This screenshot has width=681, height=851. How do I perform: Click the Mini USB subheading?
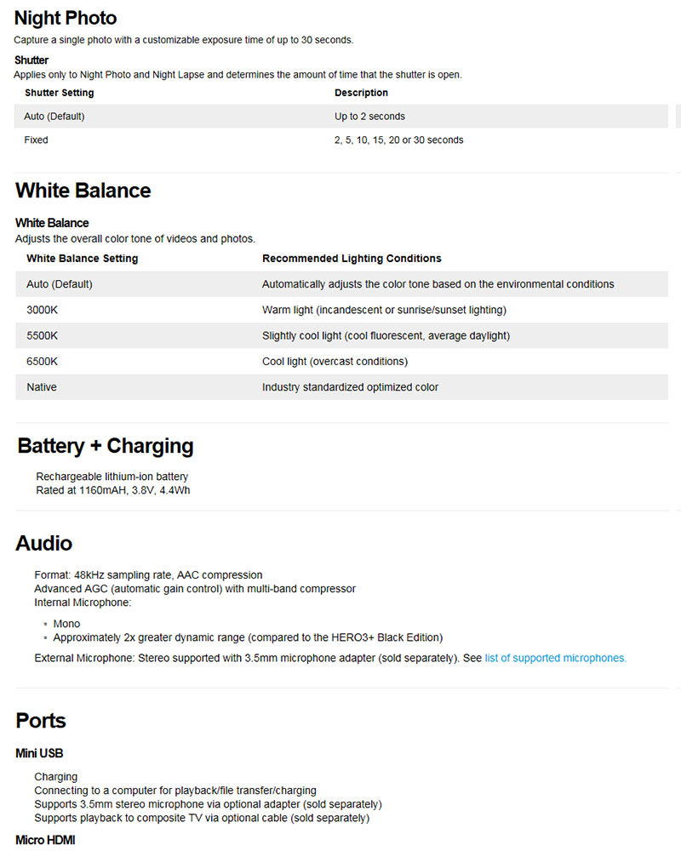point(39,753)
